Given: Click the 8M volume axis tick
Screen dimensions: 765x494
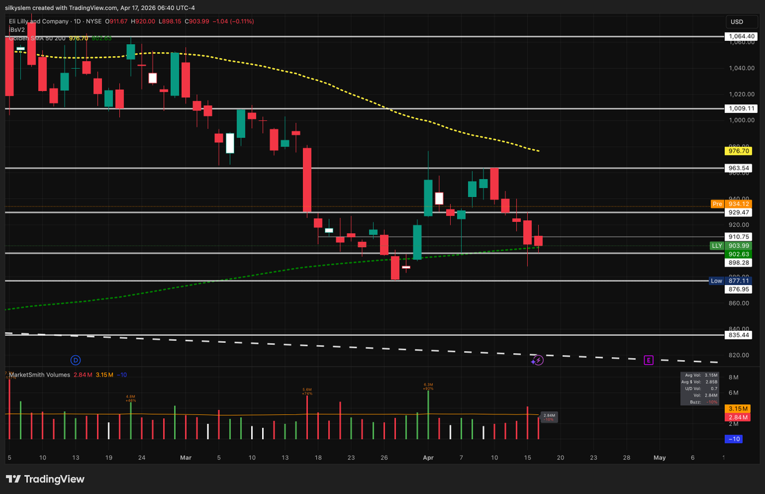Looking at the screenshot, I should (733, 377).
